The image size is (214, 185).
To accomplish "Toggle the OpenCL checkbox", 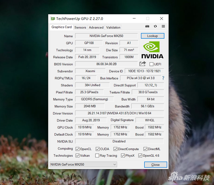I will (77, 149).
